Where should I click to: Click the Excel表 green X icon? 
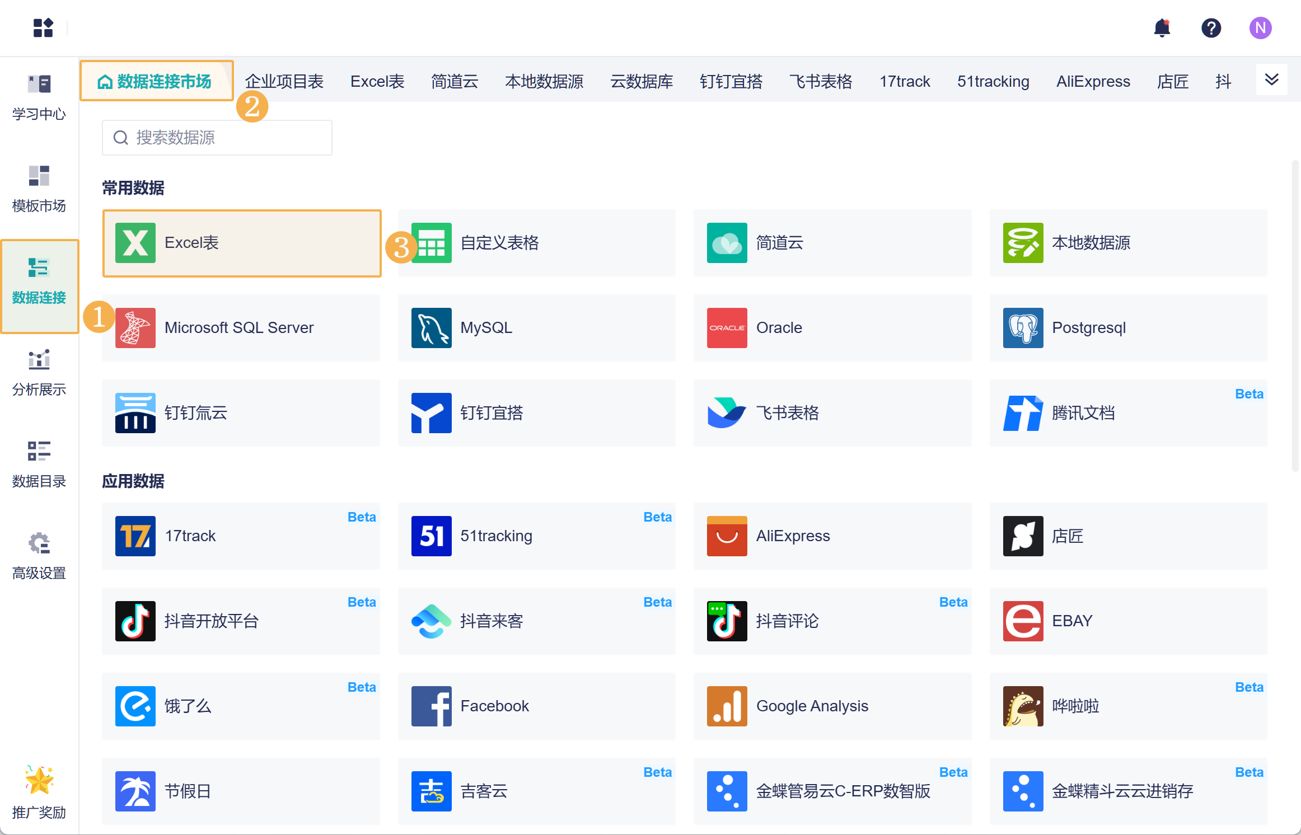(135, 243)
